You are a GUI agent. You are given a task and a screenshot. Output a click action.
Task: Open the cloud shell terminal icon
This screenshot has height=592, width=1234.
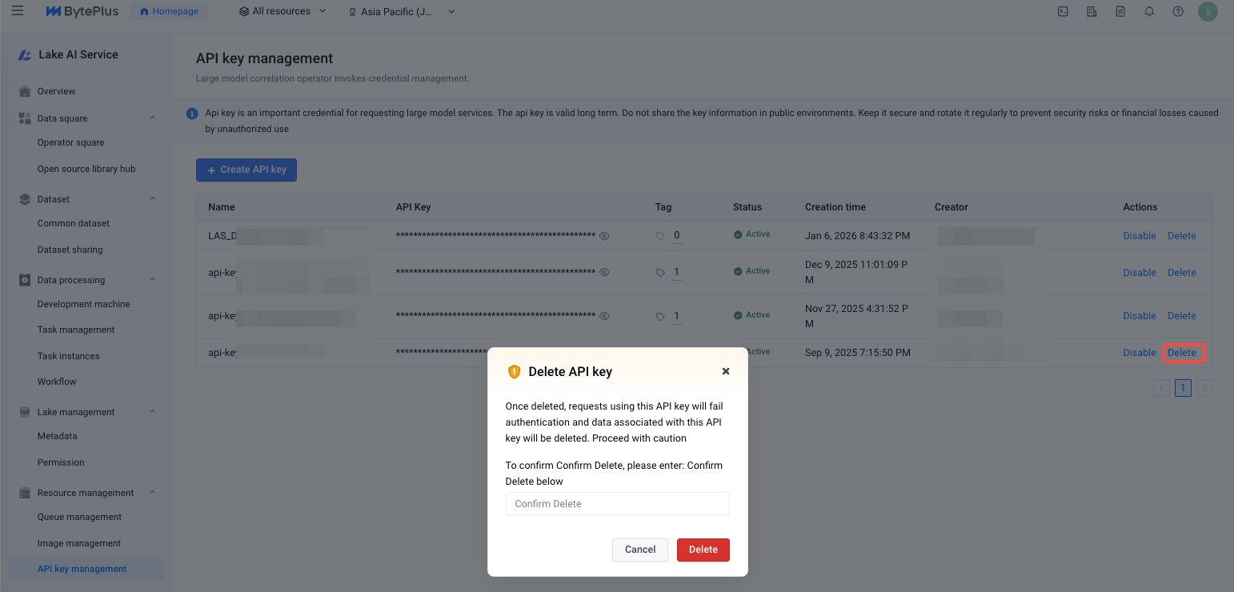pos(1063,12)
